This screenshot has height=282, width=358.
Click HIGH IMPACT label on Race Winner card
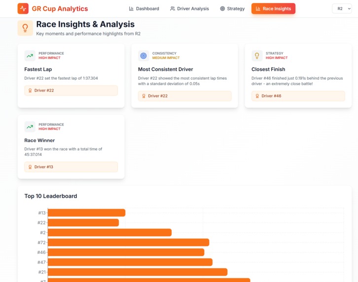point(49,129)
